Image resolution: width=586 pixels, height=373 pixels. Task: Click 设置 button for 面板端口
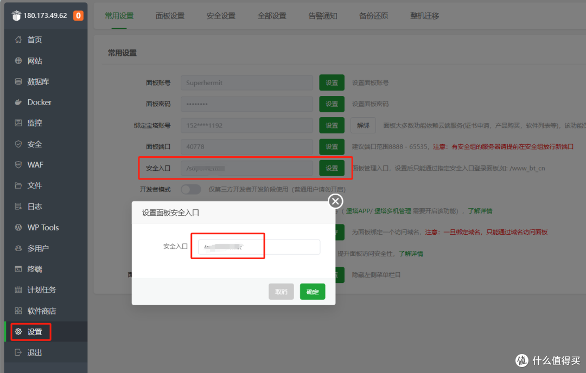(x=332, y=147)
